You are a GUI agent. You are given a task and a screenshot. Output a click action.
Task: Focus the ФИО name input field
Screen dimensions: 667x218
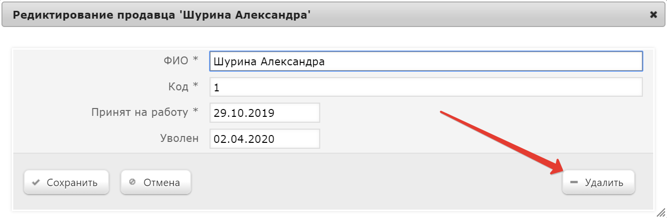[426, 61]
